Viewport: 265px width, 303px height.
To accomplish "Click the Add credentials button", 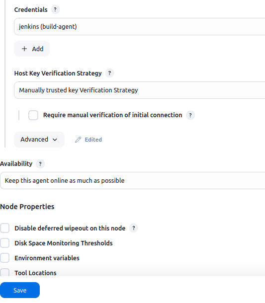I will (x=32, y=49).
